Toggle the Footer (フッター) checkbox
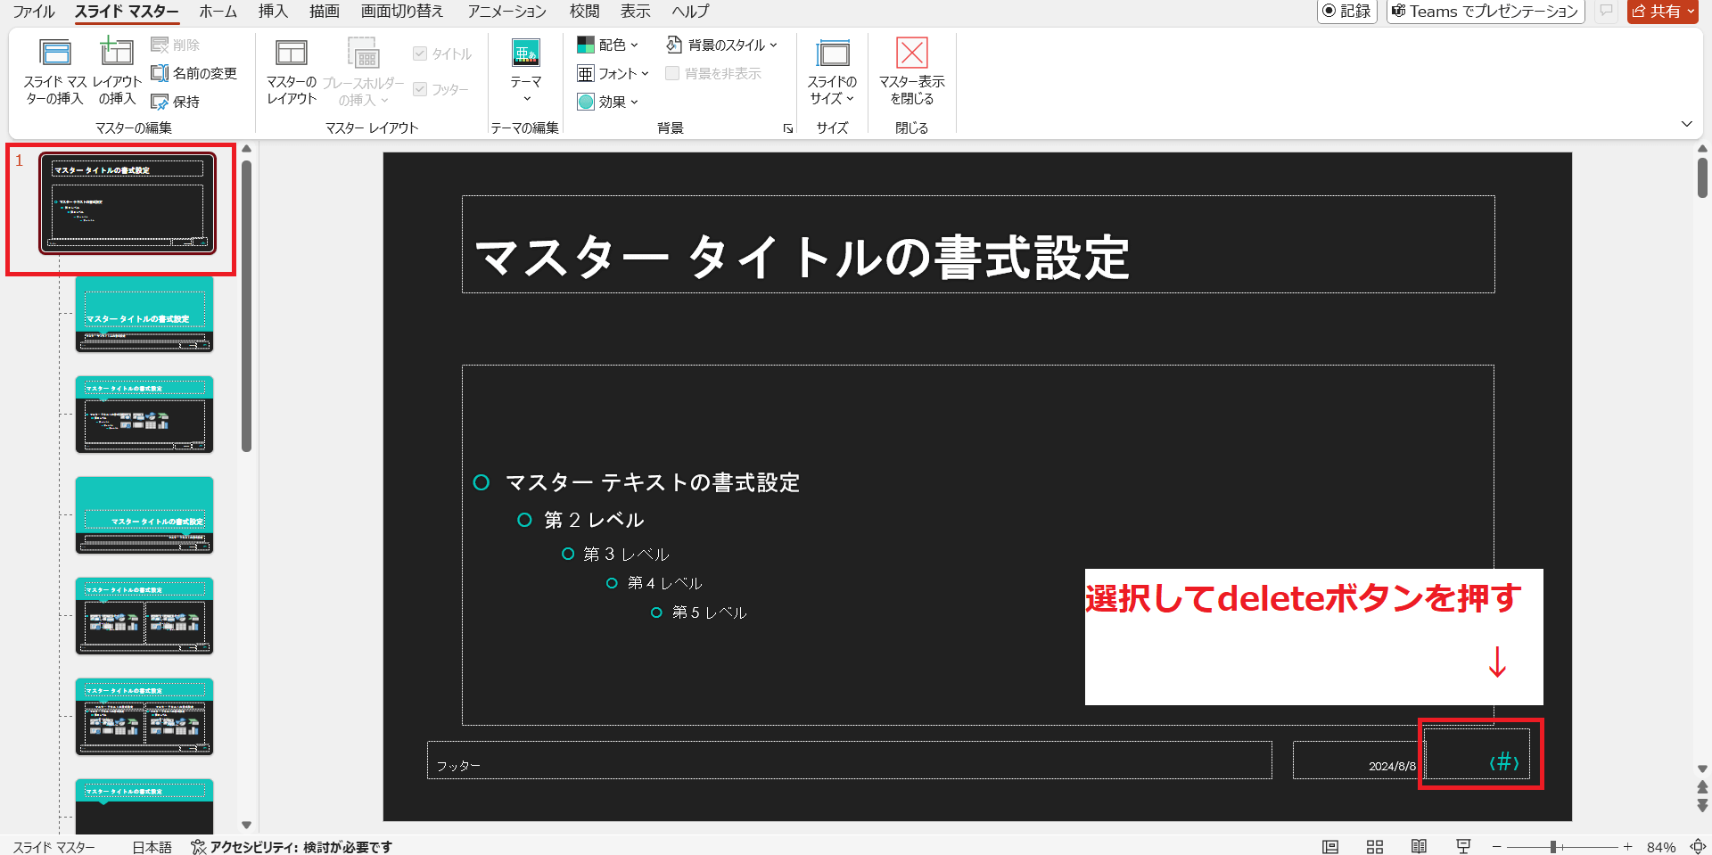Viewport: 1712px width, 855px height. coord(420,89)
